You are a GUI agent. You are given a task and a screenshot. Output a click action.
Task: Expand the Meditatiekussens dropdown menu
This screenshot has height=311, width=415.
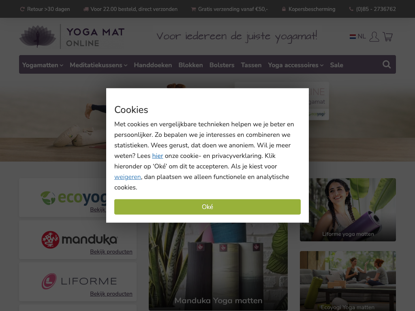click(x=98, y=65)
